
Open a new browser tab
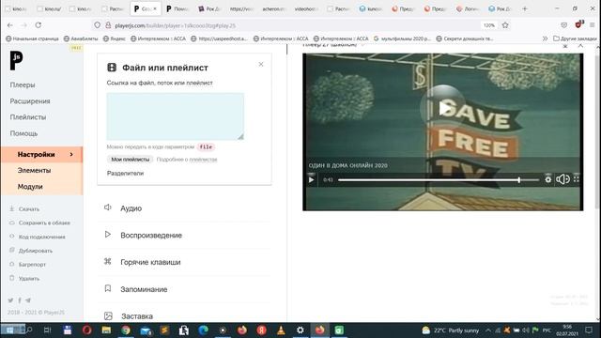coord(525,8)
